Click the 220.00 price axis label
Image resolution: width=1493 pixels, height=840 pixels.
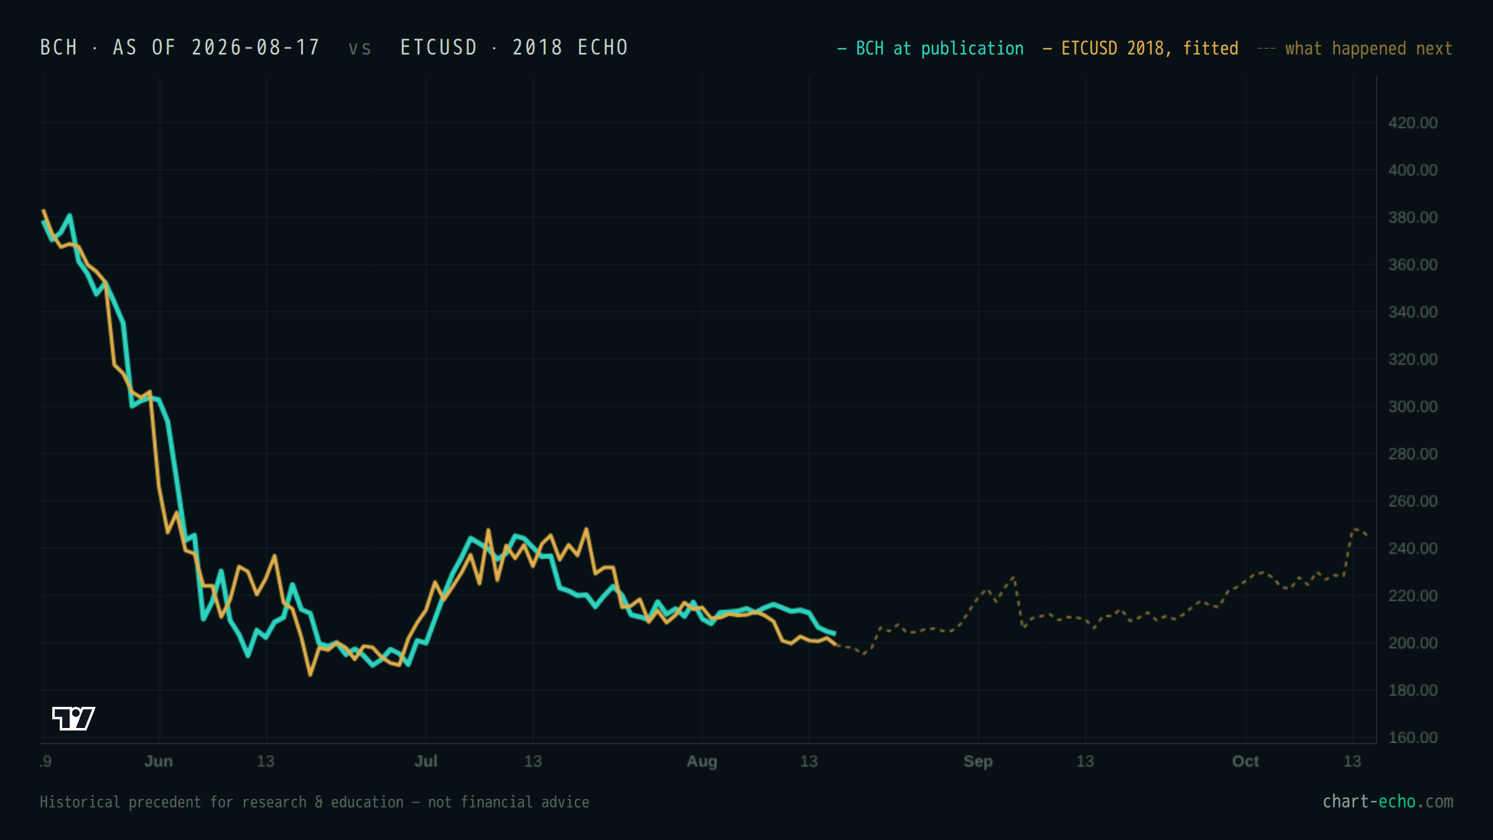1413,595
